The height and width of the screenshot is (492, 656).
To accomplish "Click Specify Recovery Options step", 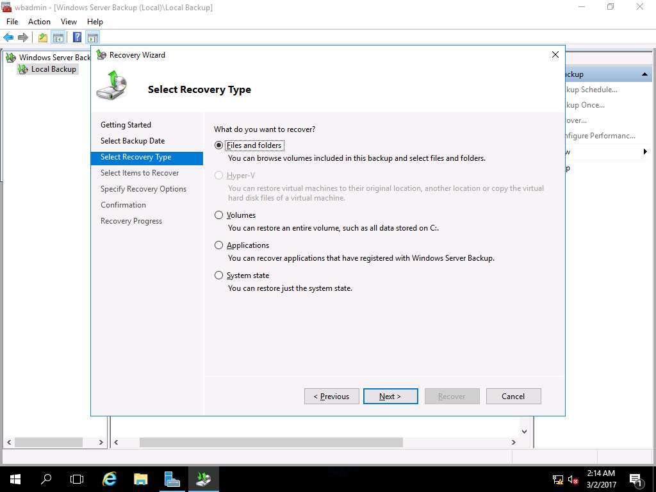I will click(x=143, y=189).
